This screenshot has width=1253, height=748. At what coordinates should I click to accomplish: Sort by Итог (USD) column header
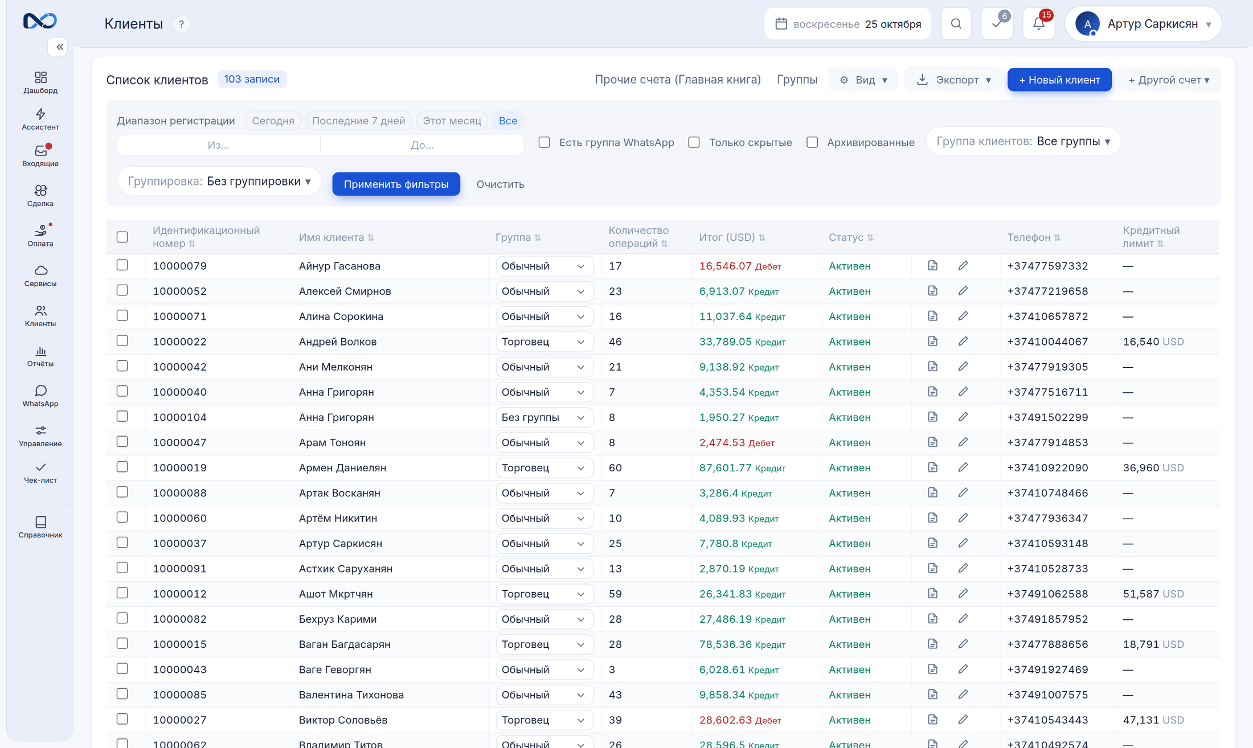pos(732,237)
